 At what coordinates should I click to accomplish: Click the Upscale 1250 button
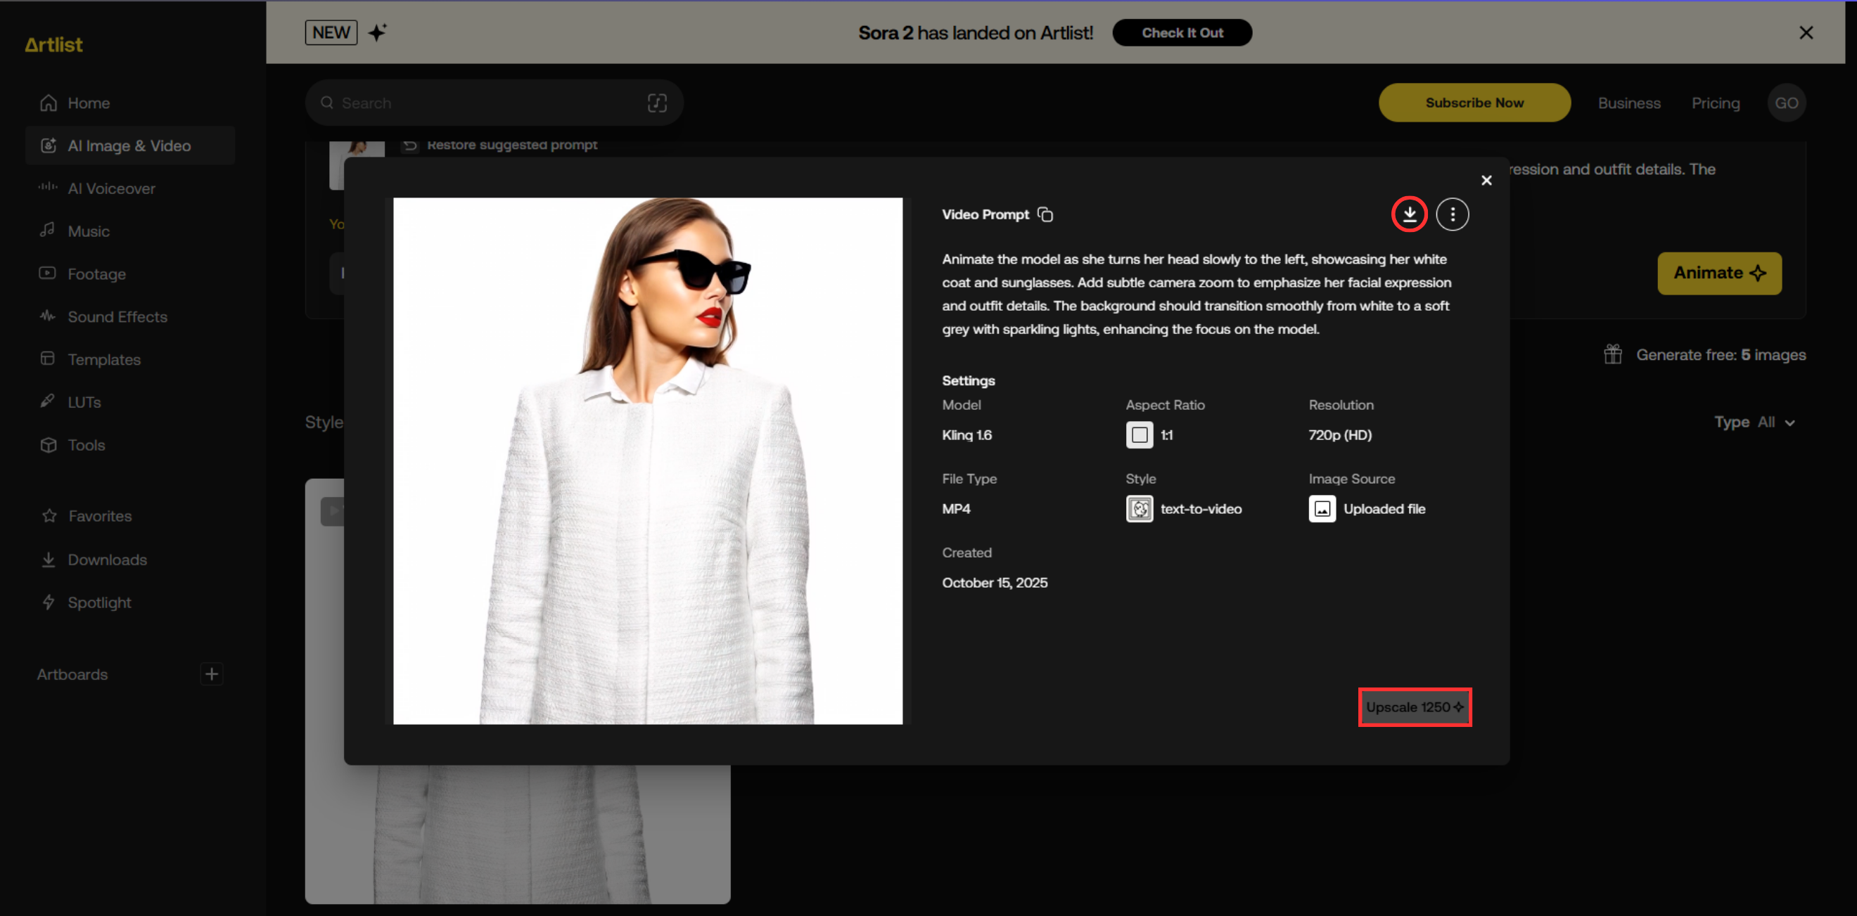click(1415, 707)
